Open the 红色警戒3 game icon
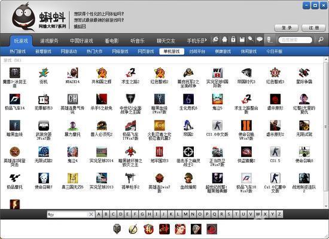The height and width of the screenshot is (239, 329). click(x=275, y=73)
